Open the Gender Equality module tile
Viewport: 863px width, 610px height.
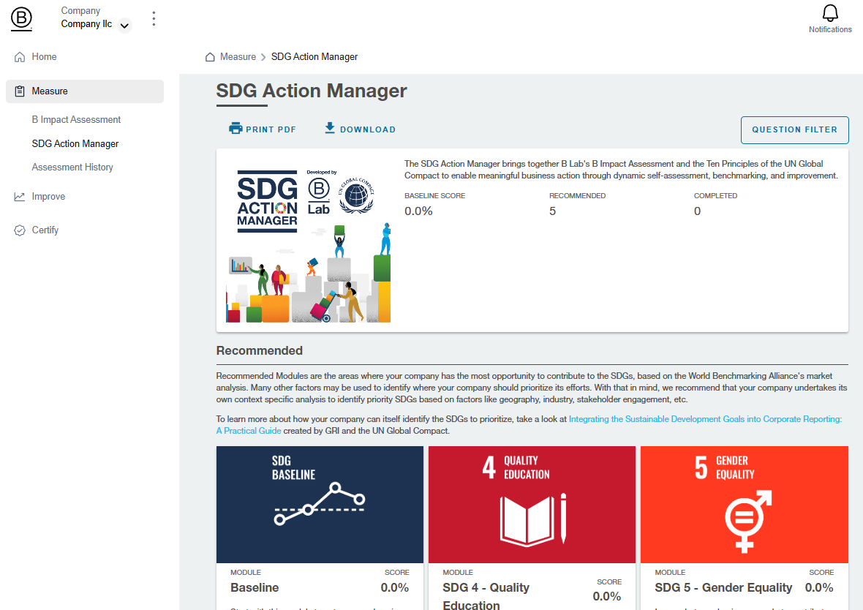pyautogui.click(x=744, y=504)
